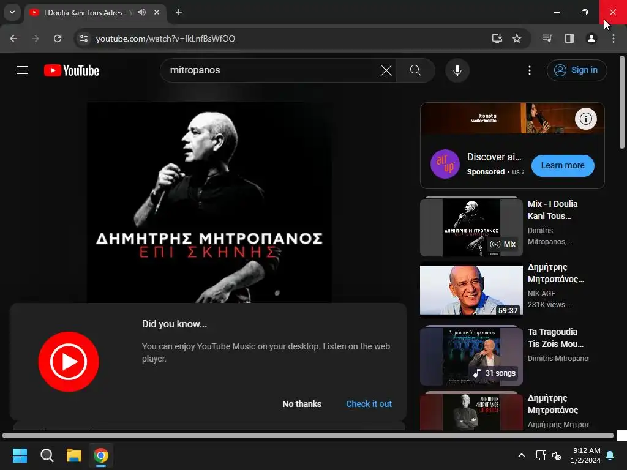Open the last Δημήτρης Μητροπάνος album thumbnail
Screen dimensions: 627x470
[x=471, y=412]
